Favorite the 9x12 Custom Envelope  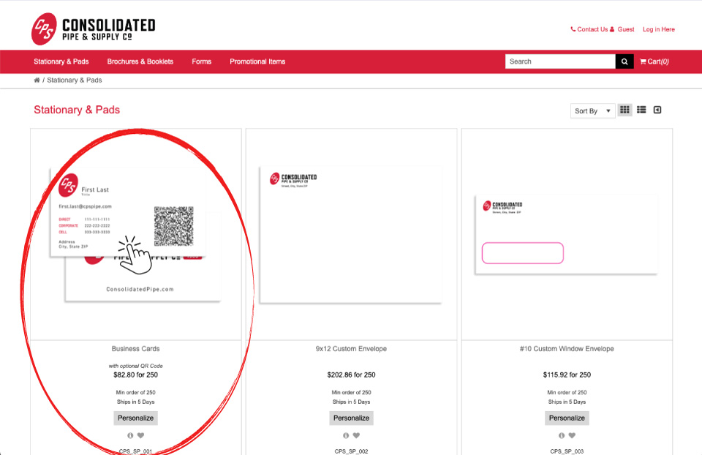point(357,436)
